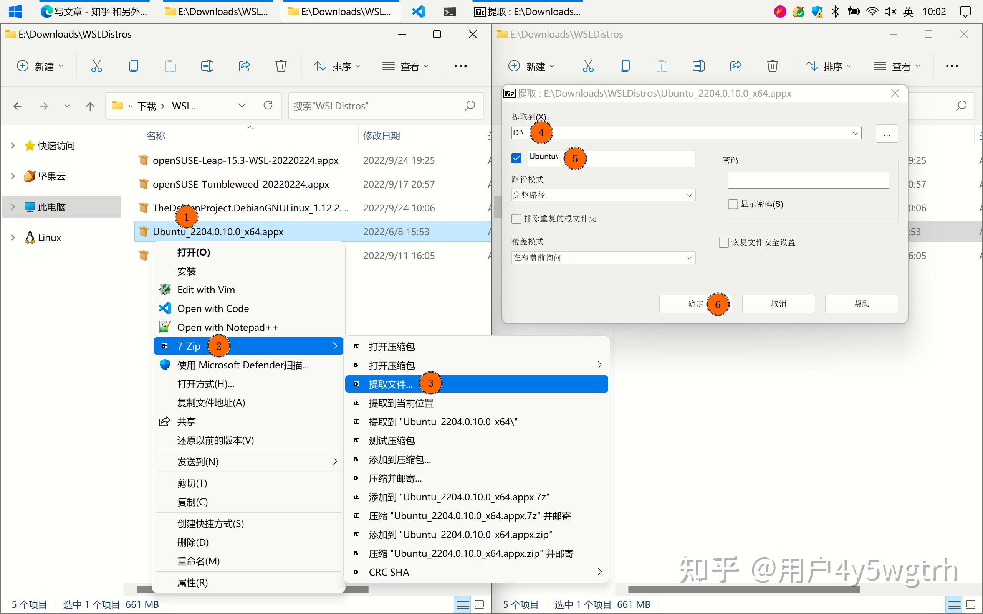
Task: Click 7-Zip in the context menu
Action: point(248,346)
